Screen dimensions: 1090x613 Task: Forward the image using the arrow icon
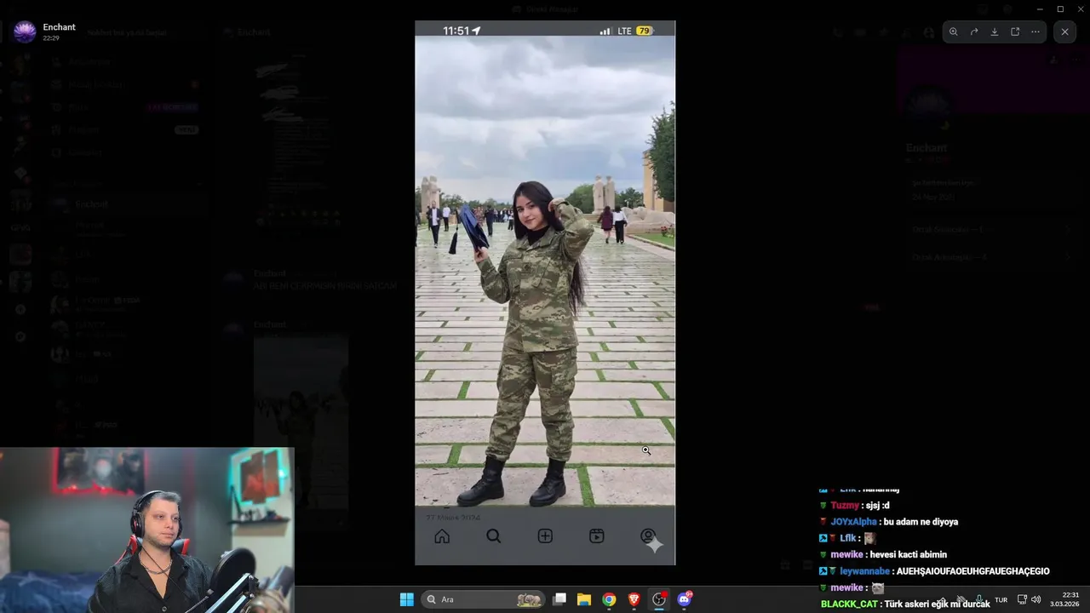point(974,32)
